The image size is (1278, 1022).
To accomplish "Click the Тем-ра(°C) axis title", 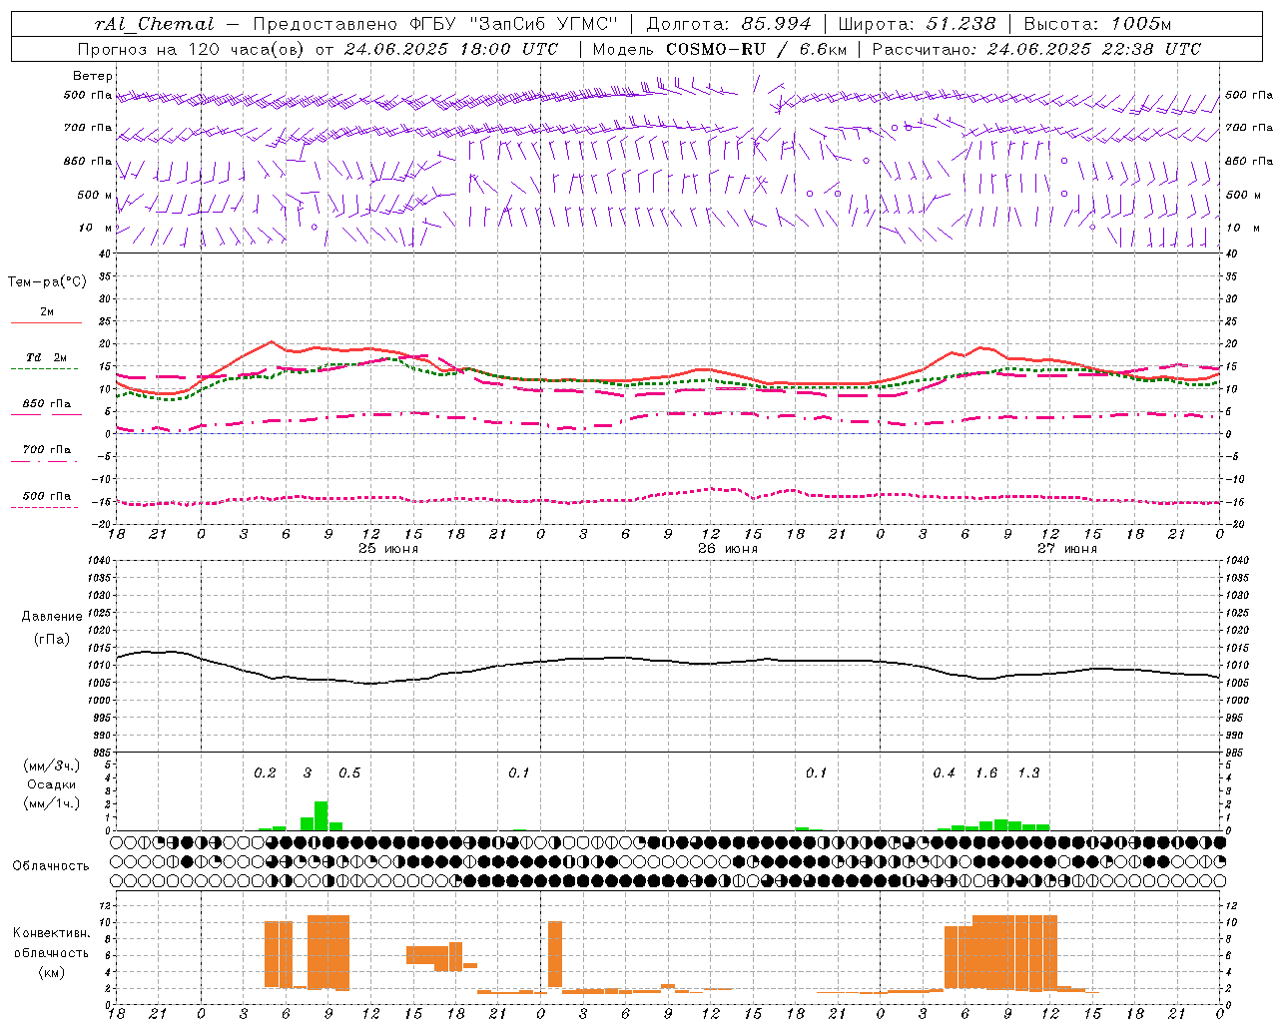I will point(47,282).
